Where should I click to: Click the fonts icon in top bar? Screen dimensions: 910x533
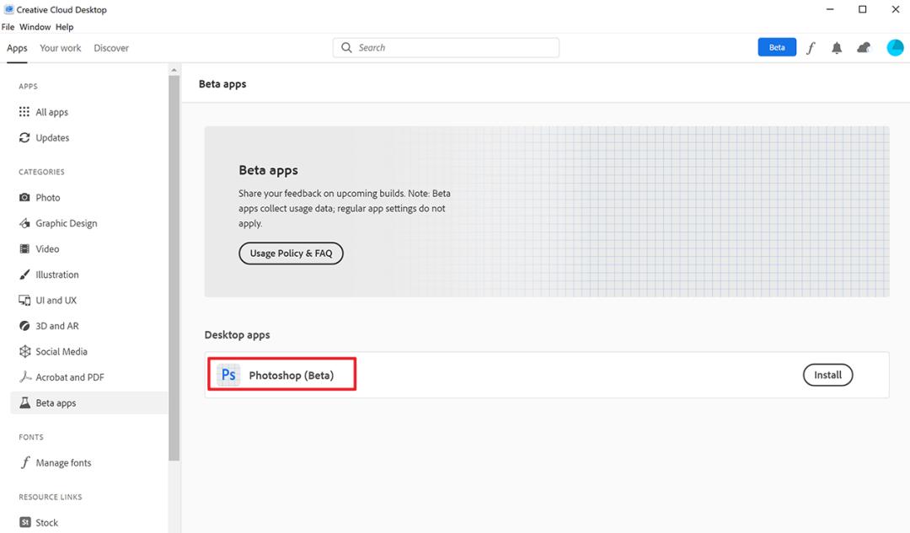(x=811, y=48)
